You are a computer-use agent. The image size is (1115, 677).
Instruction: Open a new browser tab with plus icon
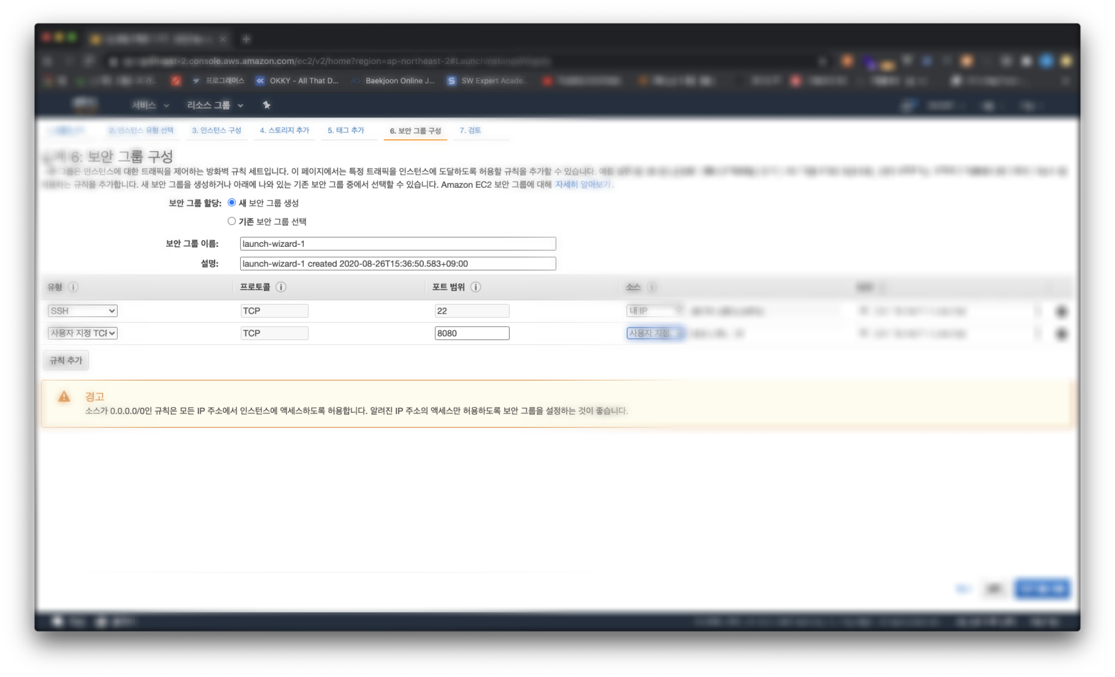point(246,39)
